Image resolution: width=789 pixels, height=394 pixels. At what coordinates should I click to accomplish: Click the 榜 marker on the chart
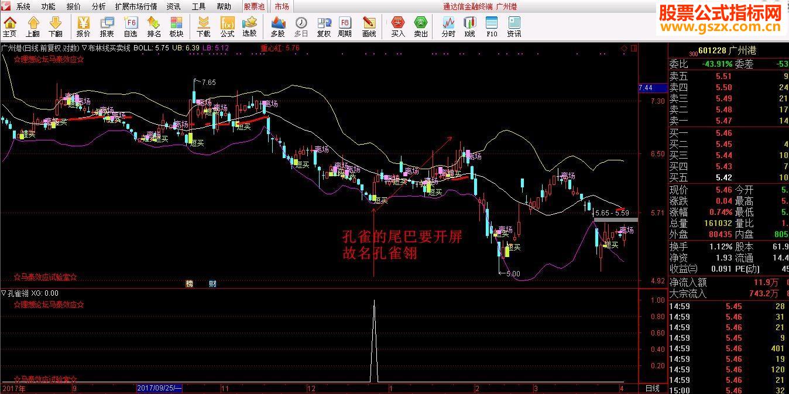click(x=190, y=283)
